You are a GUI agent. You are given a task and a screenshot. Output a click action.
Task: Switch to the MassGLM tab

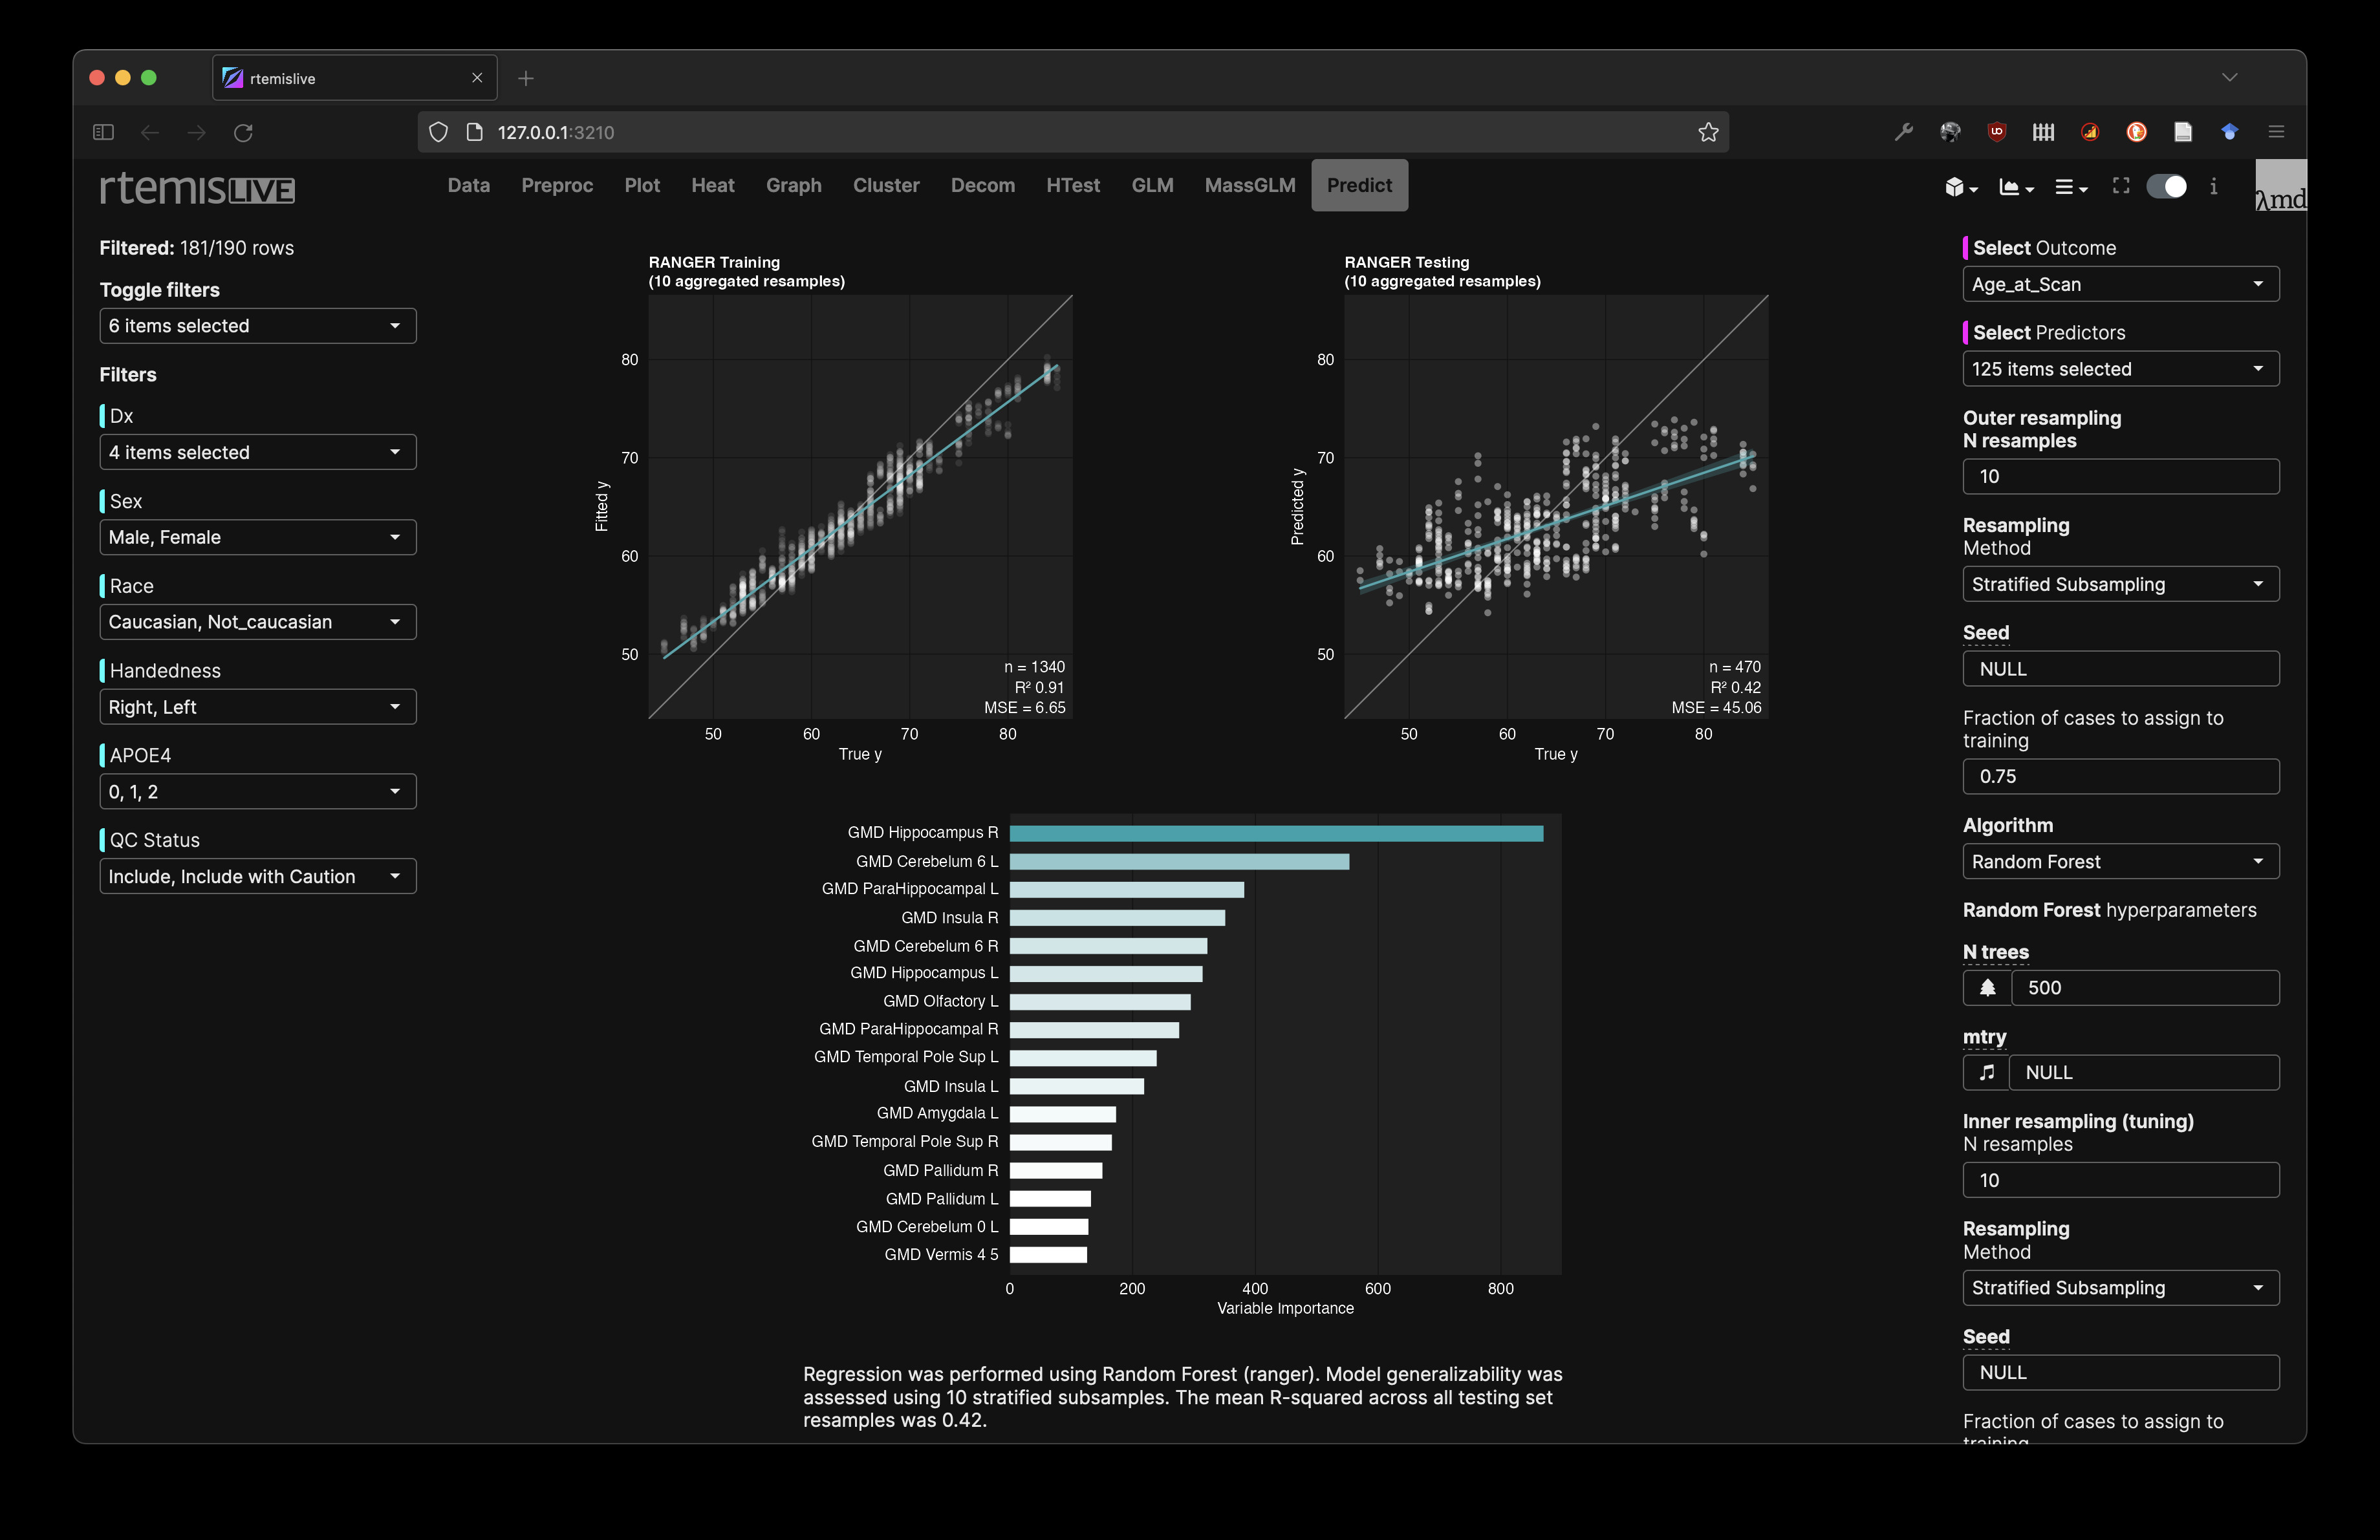coord(1249,185)
